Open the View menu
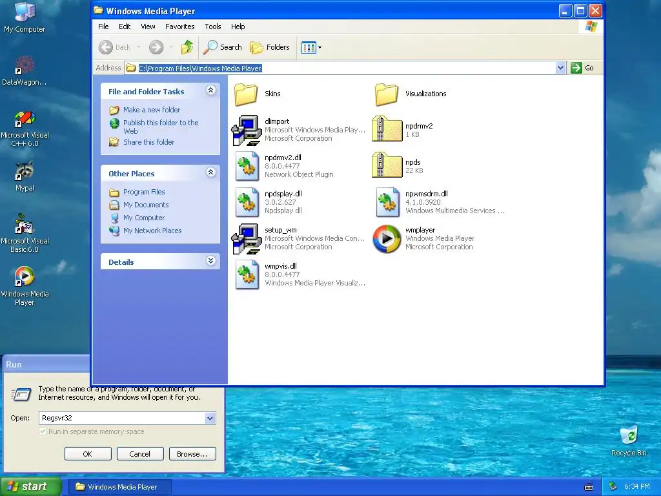The image size is (661, 496). coord(148,26)
